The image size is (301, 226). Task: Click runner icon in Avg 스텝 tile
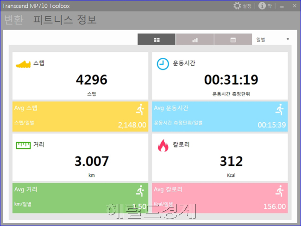pyautogui.click(x=140, y=109)
